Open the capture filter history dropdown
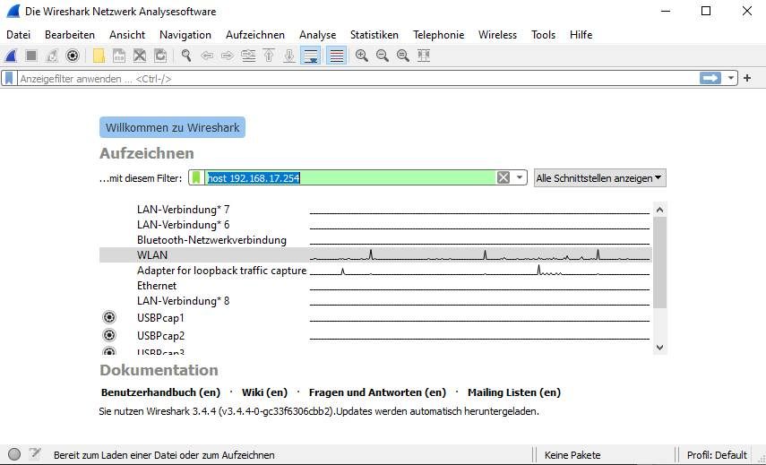766x465 pixels. (x=520, y=177)
